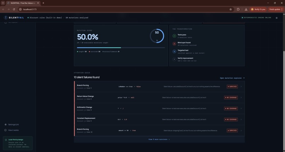285x152 pixels.
Task: Click the '20 mutations analyzed' text
Action: [x=77, y=18]
